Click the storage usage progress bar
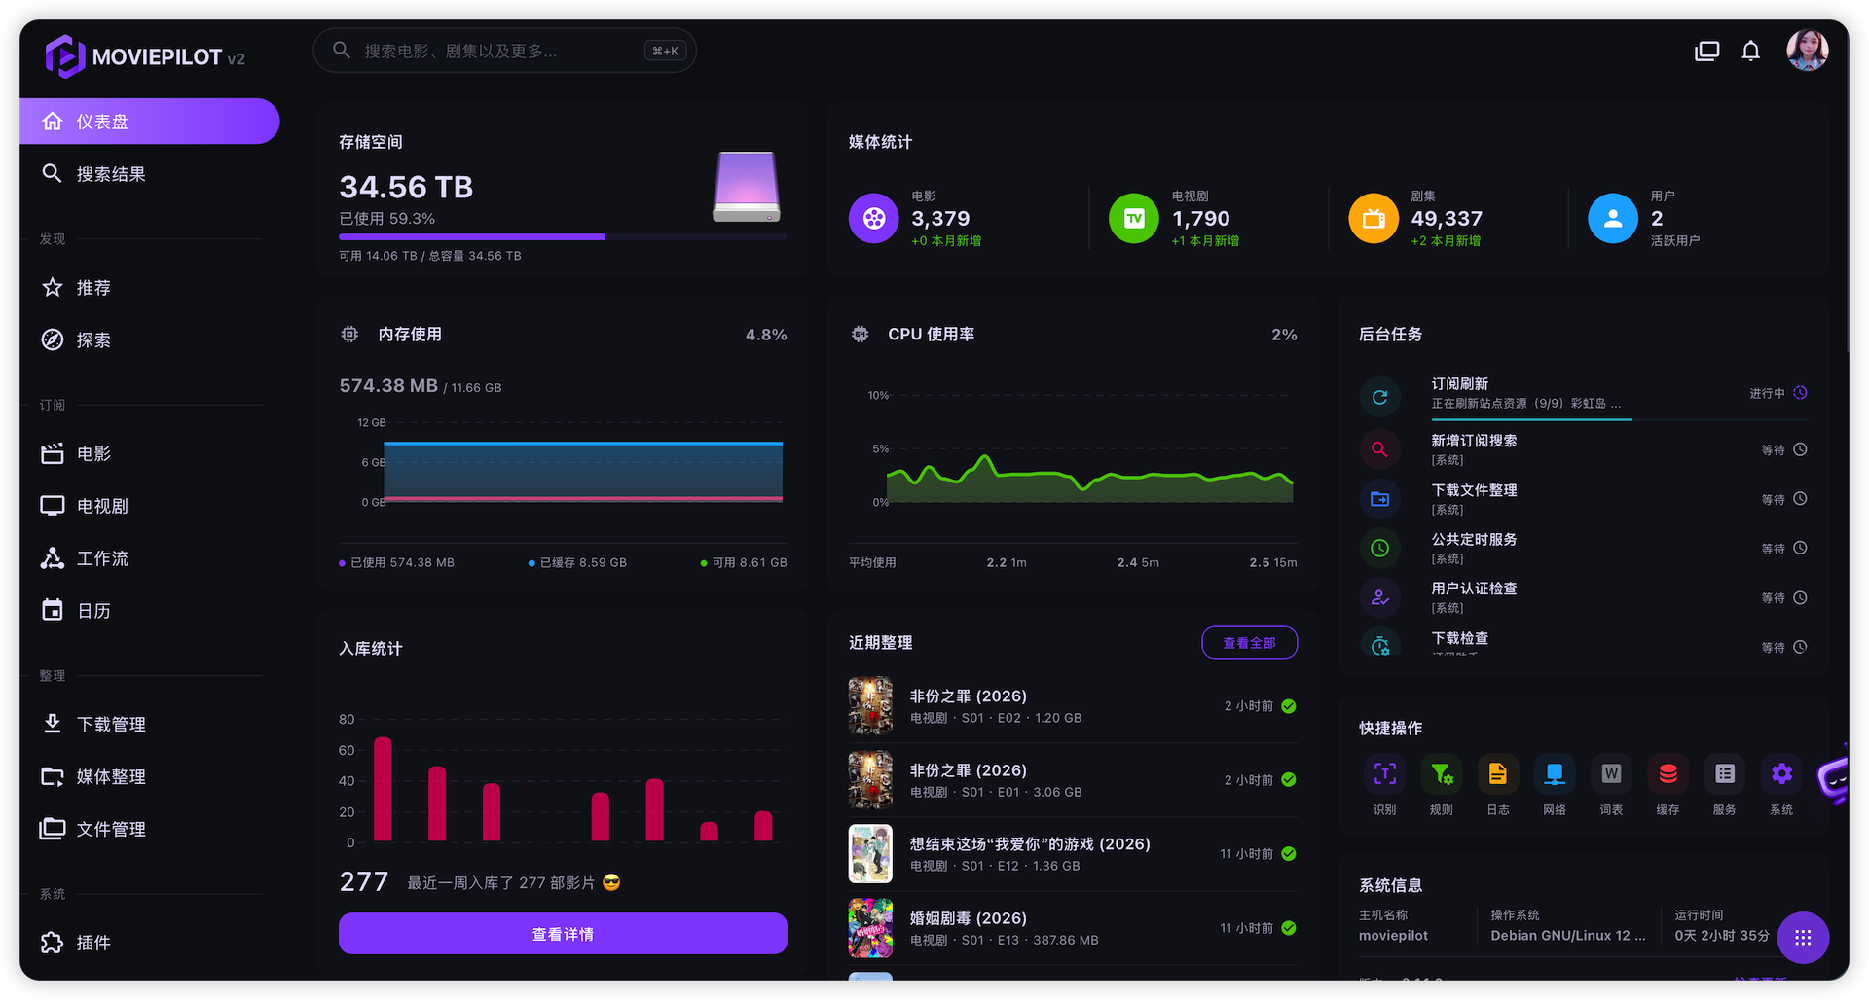The height and width of the screenshot is (1000, 1869). (x=563, y=236)
